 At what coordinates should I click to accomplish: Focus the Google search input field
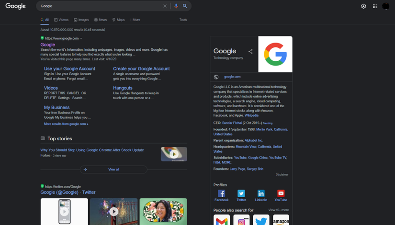[101, 6]
